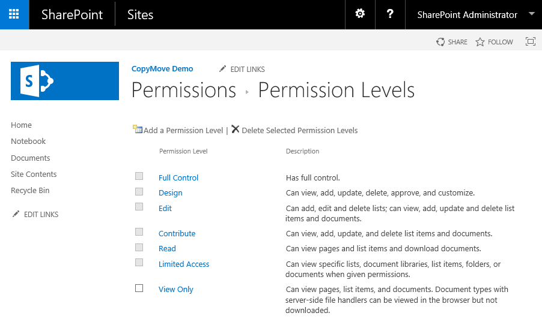Open the CopyMove Demo site link
This screenshot has height=322, width=542.
[162, 69]
